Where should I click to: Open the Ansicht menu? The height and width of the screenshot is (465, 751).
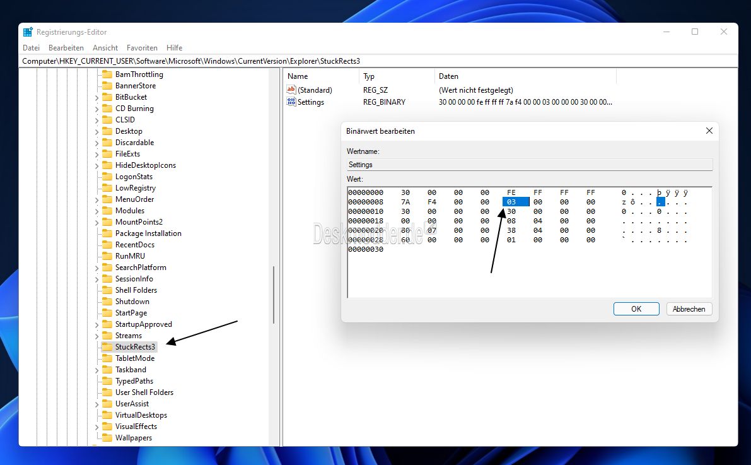(x=105, y=47)
